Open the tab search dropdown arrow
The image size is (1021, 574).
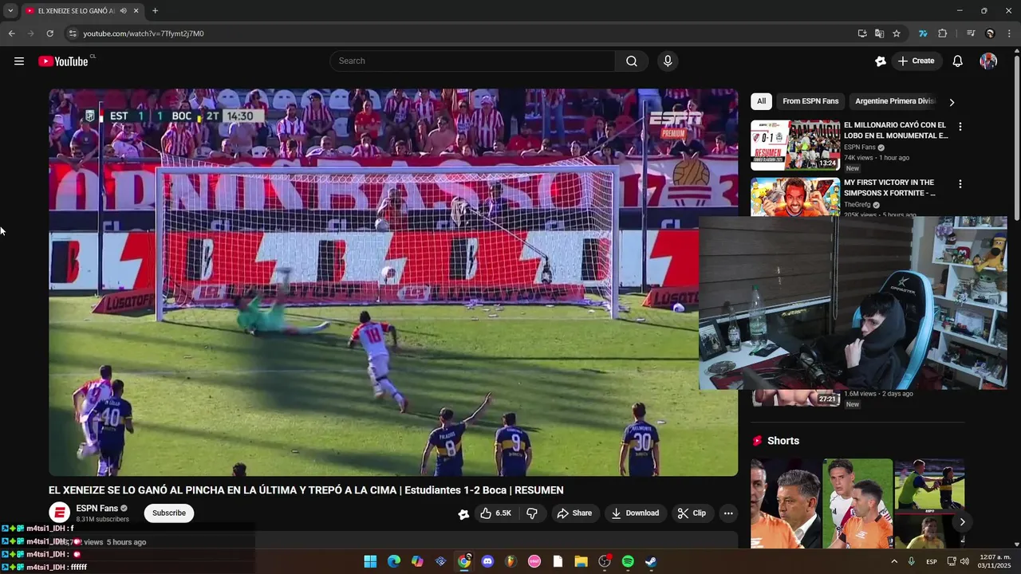tap(10, 11)
